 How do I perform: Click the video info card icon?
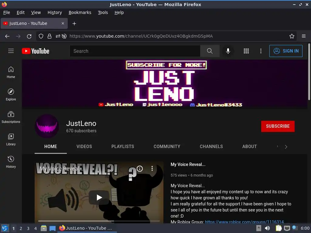(x=140, y=169)
